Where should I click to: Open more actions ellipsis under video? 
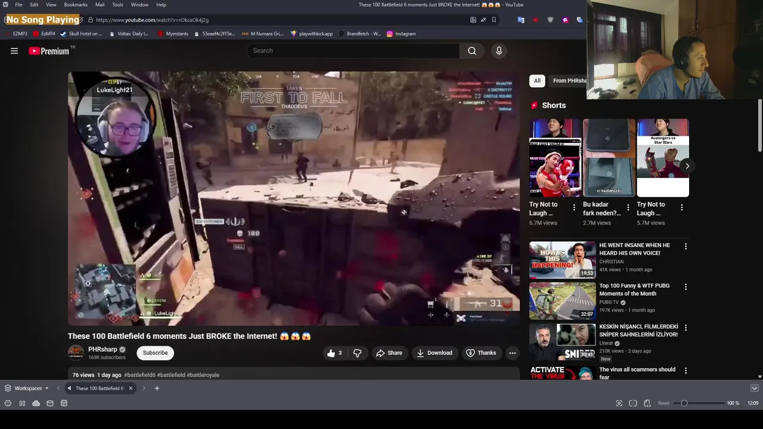pos(512,353)
